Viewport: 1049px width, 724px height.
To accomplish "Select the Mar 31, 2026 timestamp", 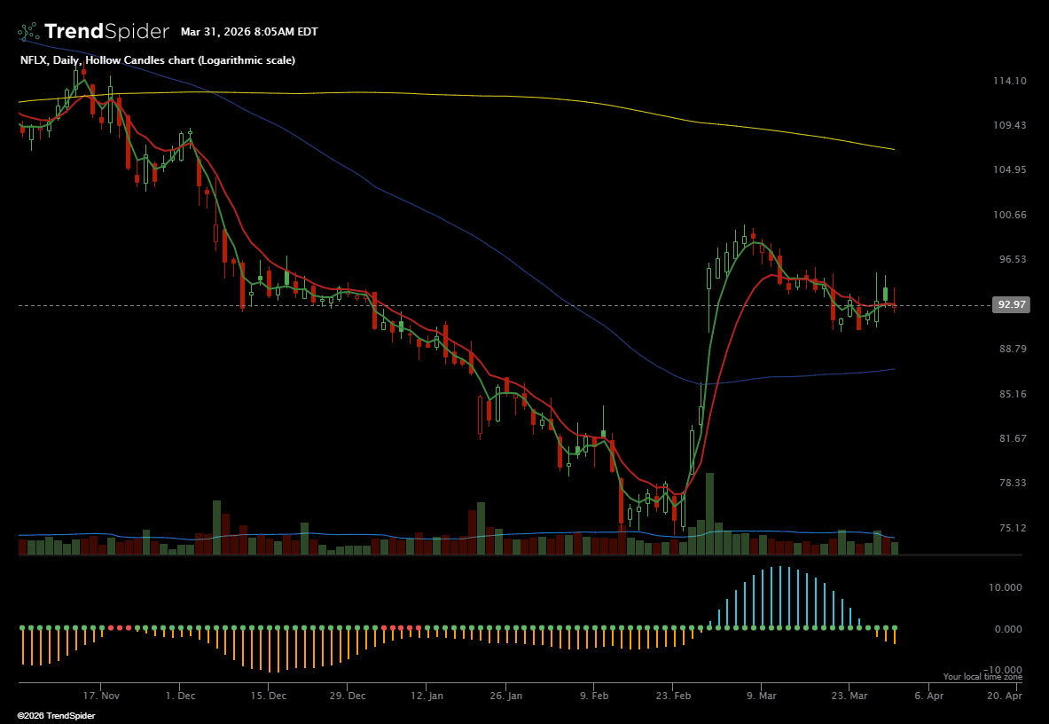I will pos(249,32).
